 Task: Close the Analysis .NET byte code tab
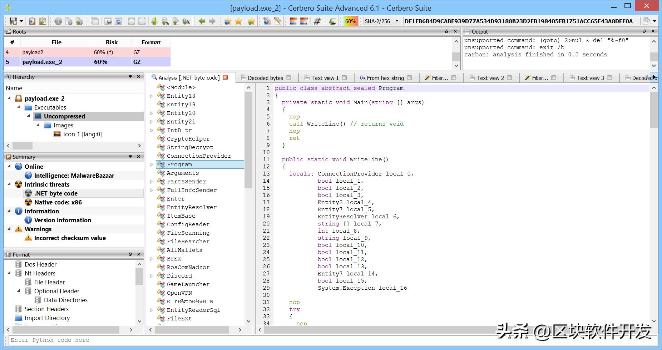click(x=225, y=77)
